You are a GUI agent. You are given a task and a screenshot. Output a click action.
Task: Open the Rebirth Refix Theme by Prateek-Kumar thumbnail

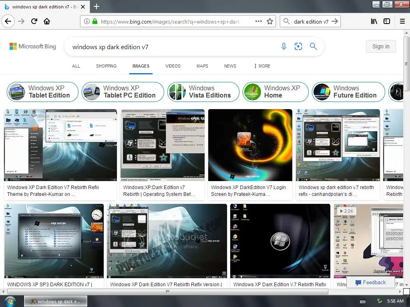coord(60,145)
